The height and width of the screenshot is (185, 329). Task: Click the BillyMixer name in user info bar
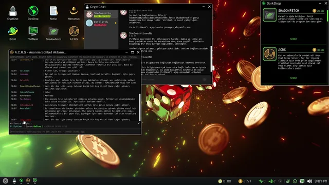16,126
